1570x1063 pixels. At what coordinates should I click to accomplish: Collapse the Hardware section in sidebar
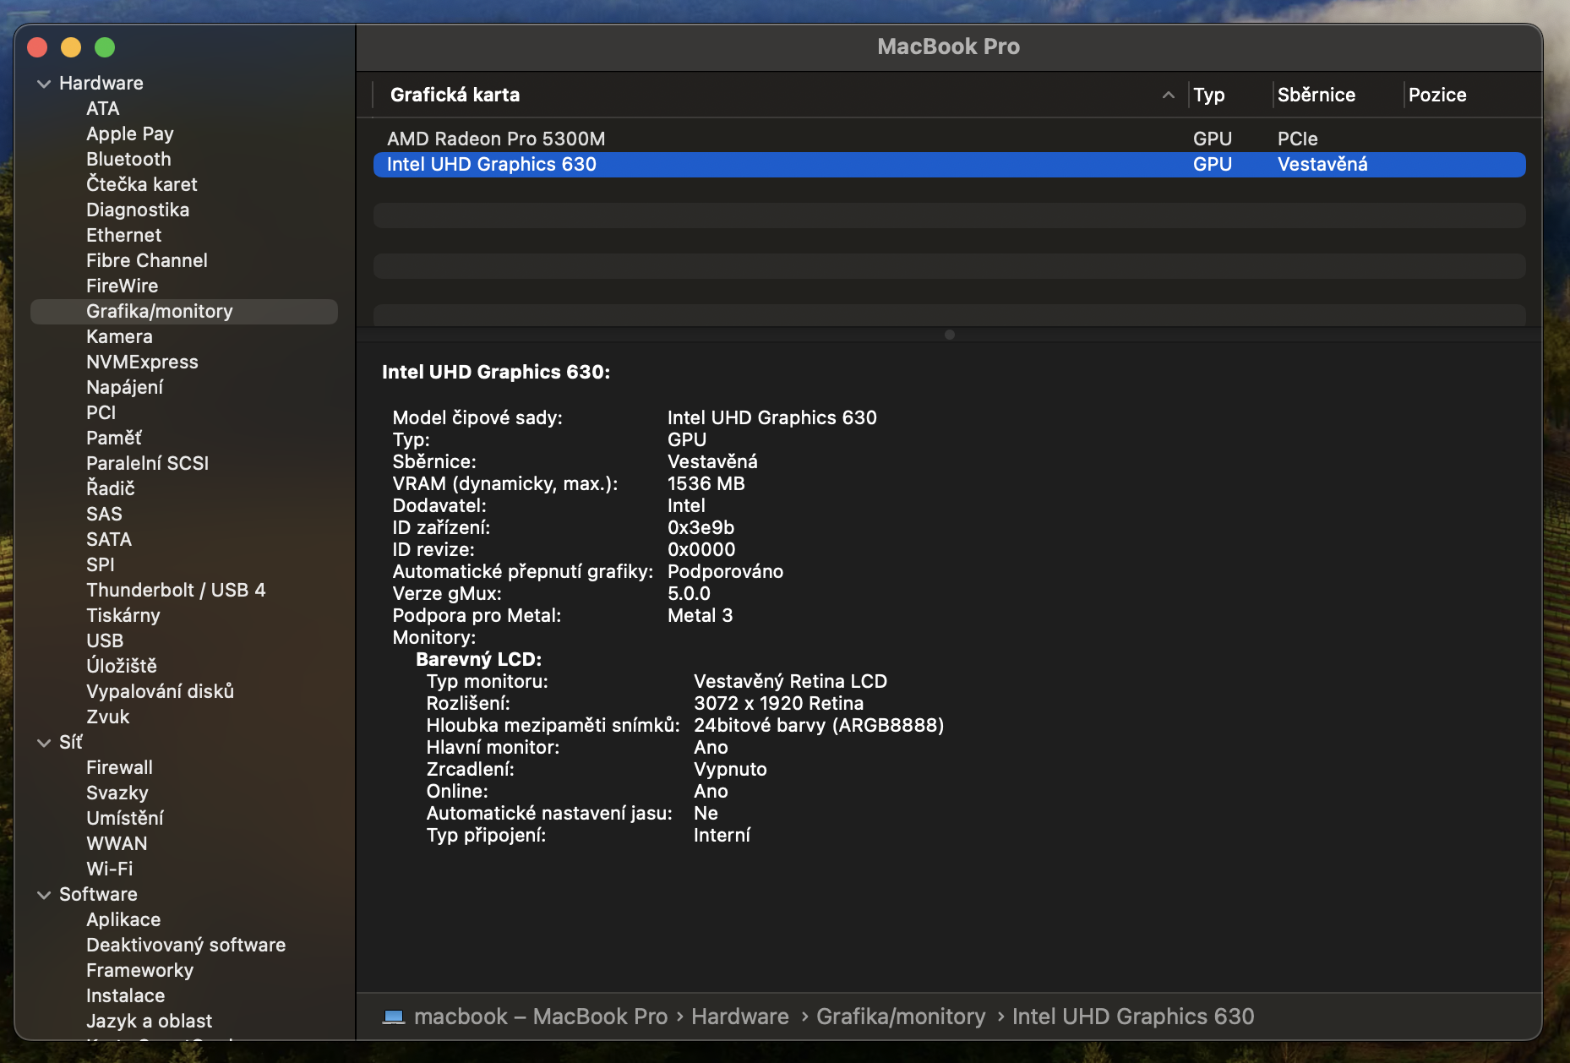coord(44,84)
